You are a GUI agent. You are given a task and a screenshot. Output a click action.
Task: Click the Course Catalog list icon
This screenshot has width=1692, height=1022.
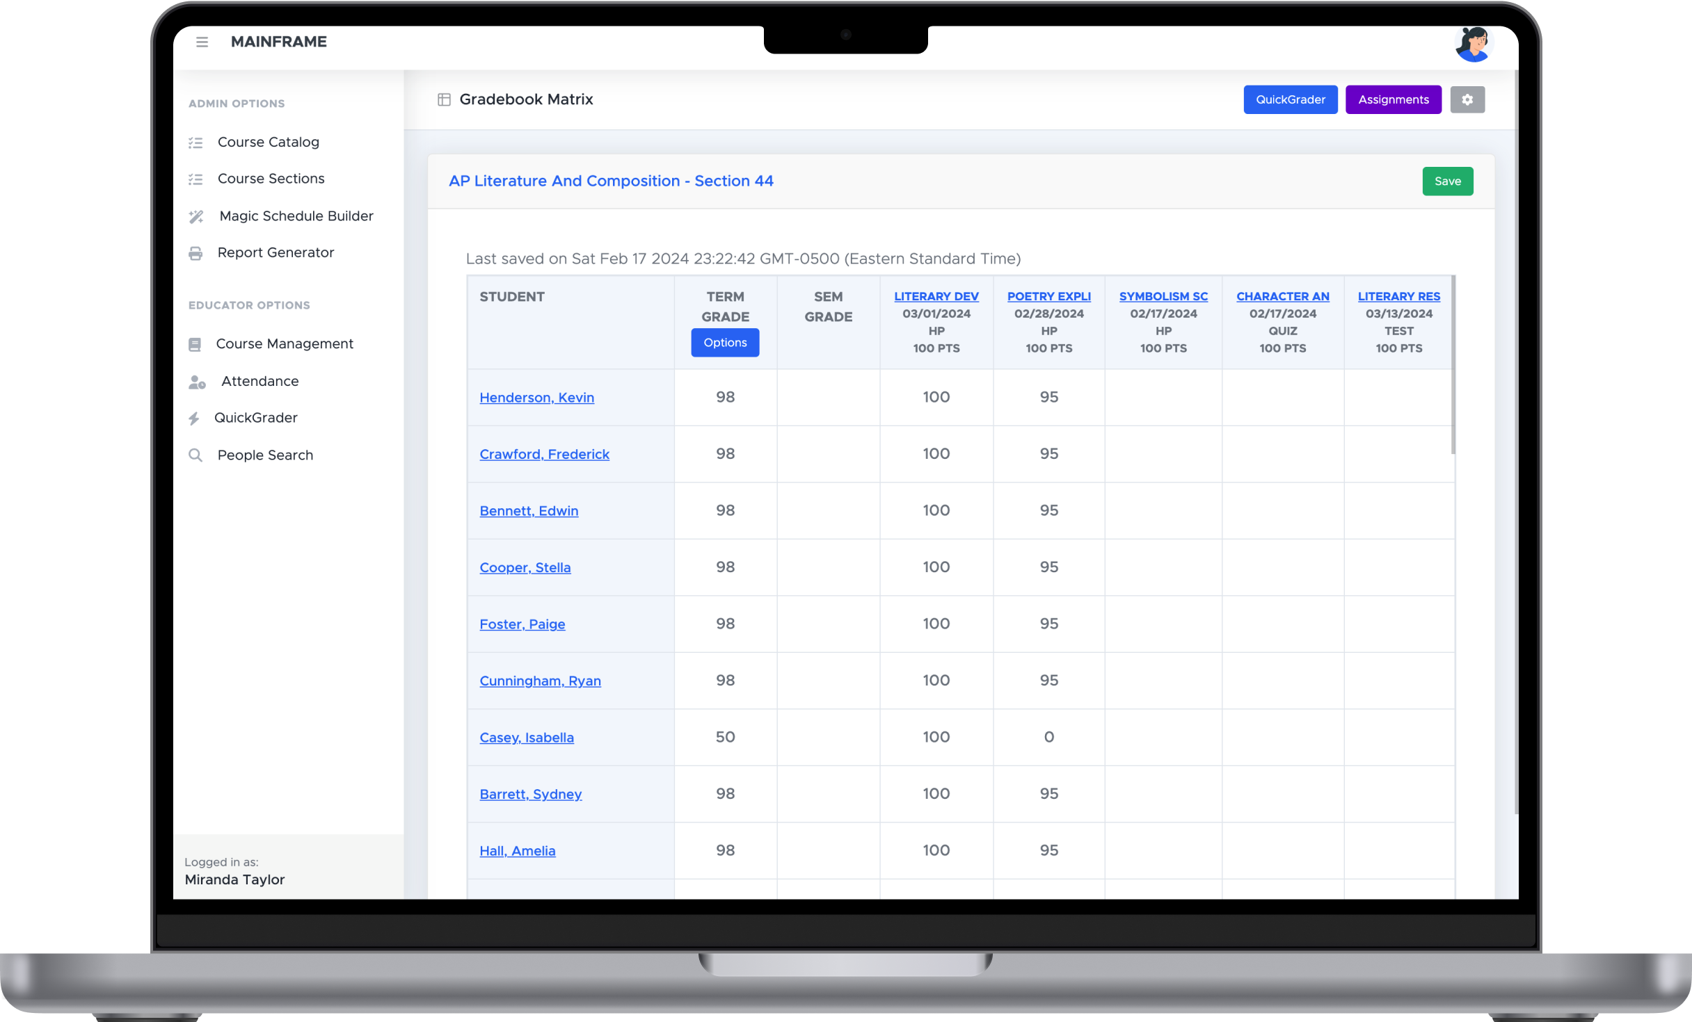click(x=195, y=143)
